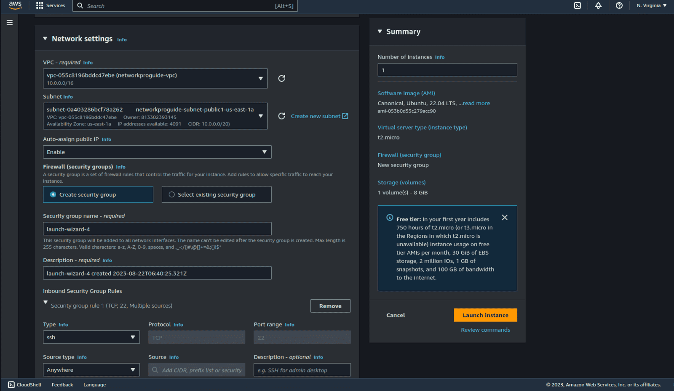Screen dimensions: 674x391
Task: Click the AWS logo home icon
Action: tap(15, 5)
